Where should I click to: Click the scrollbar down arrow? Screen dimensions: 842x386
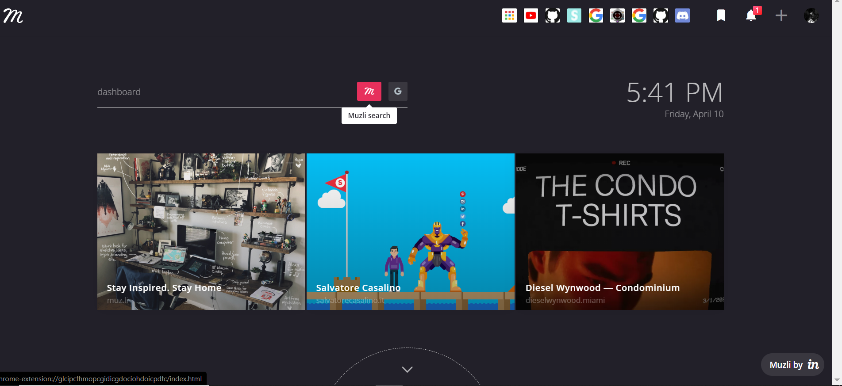point(837,380)
